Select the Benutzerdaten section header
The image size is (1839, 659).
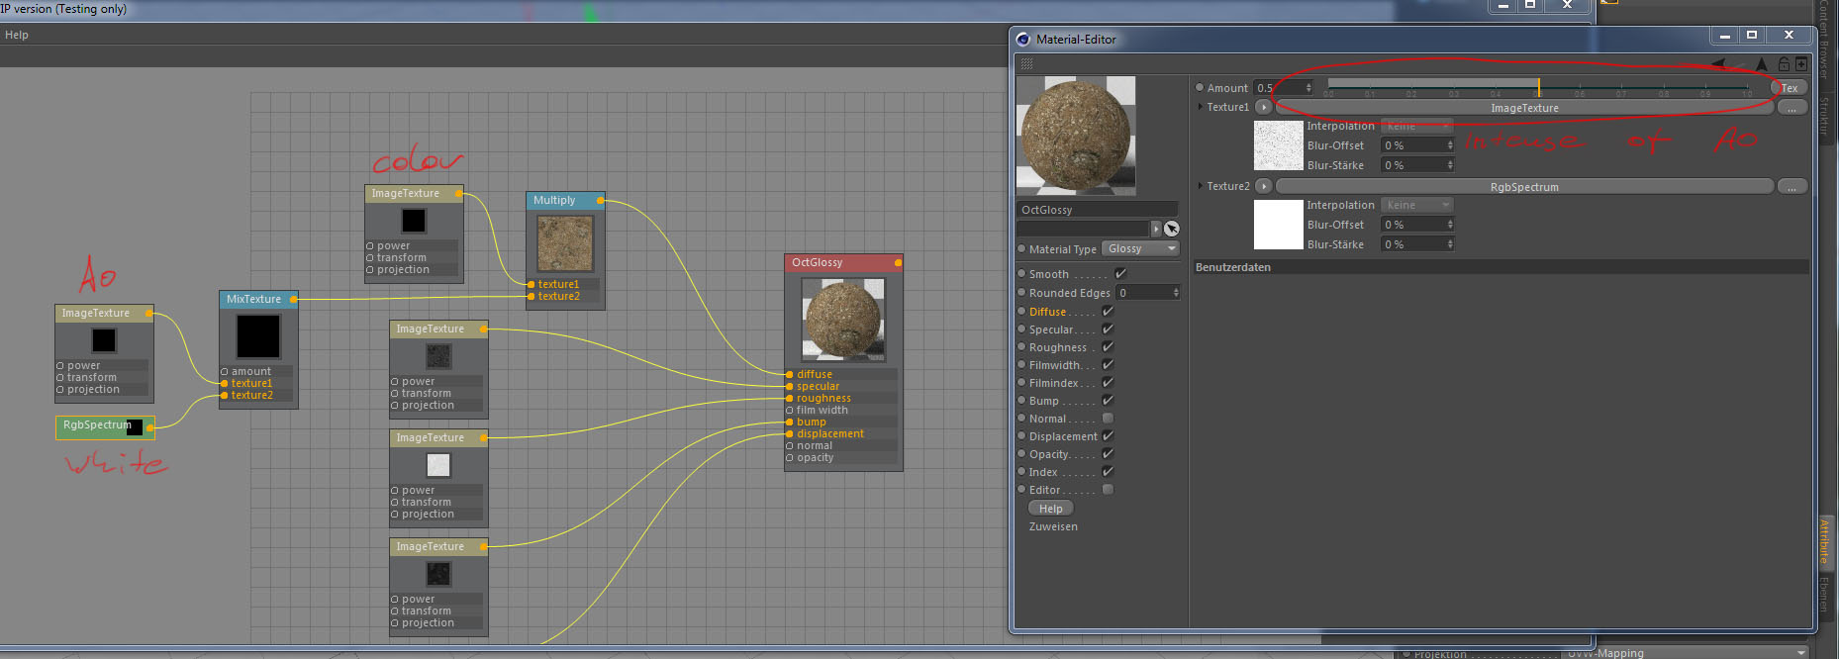click(x=1501, y=267)
